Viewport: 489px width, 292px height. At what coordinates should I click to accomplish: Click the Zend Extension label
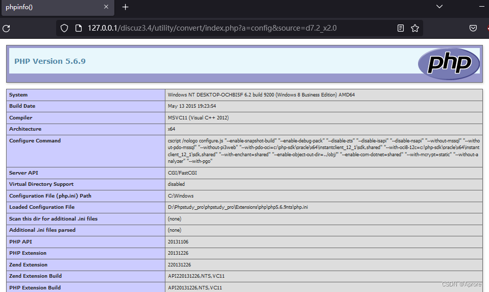pyautogui.click(x=29, y=265)
